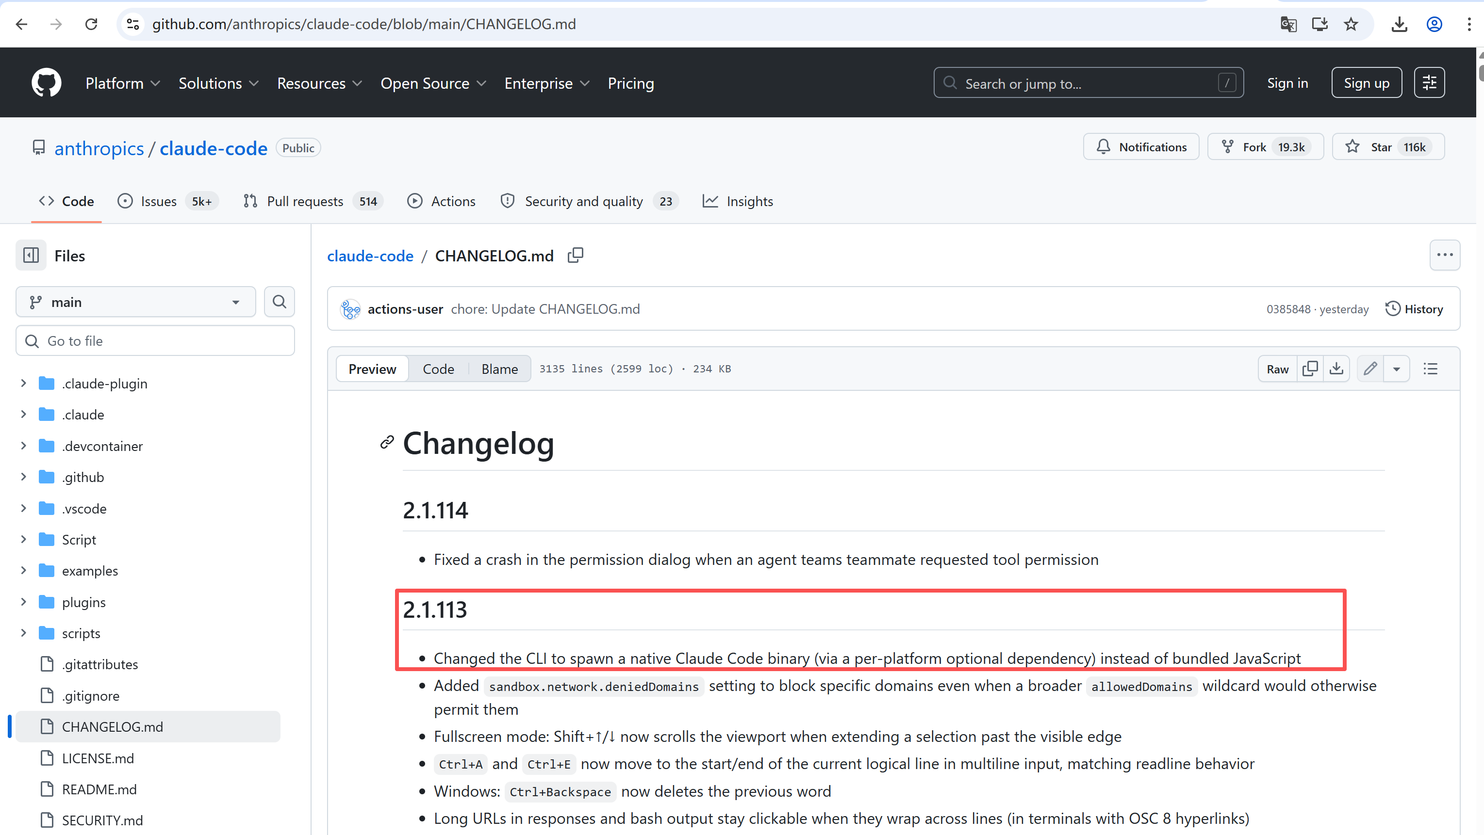Focus the Go to file input
Image resolution: width=1484 pixels, height=835 pixels.
pos(155,340)
